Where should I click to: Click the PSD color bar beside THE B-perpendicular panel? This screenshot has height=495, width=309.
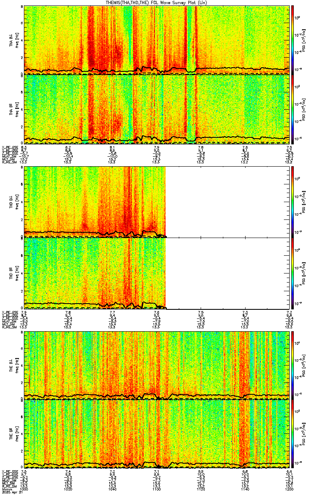[x=293, y=365]
